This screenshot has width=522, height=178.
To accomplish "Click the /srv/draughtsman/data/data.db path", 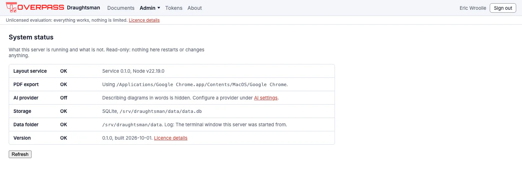I will [161, 111].
